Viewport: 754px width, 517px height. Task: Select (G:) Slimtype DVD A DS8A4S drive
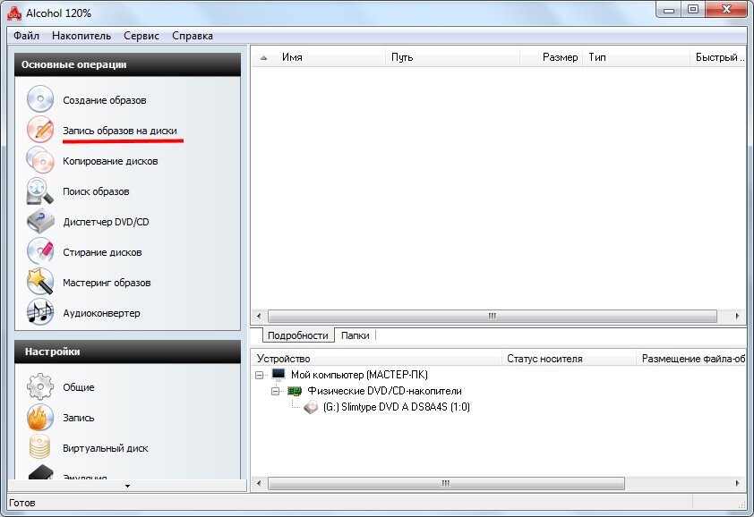(x=396, y=407)
